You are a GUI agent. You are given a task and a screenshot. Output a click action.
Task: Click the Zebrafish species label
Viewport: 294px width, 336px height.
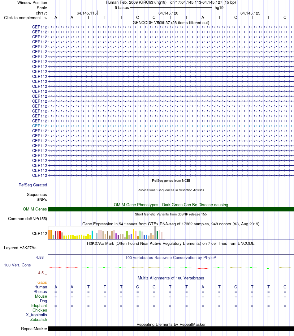point(39,319)
